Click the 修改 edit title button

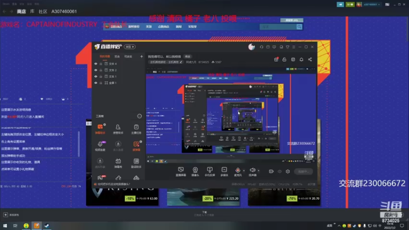188,57
